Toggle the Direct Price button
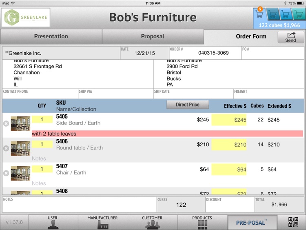This screenshot has width=306, height=230. pyautogui.click(x=188, y=105)
